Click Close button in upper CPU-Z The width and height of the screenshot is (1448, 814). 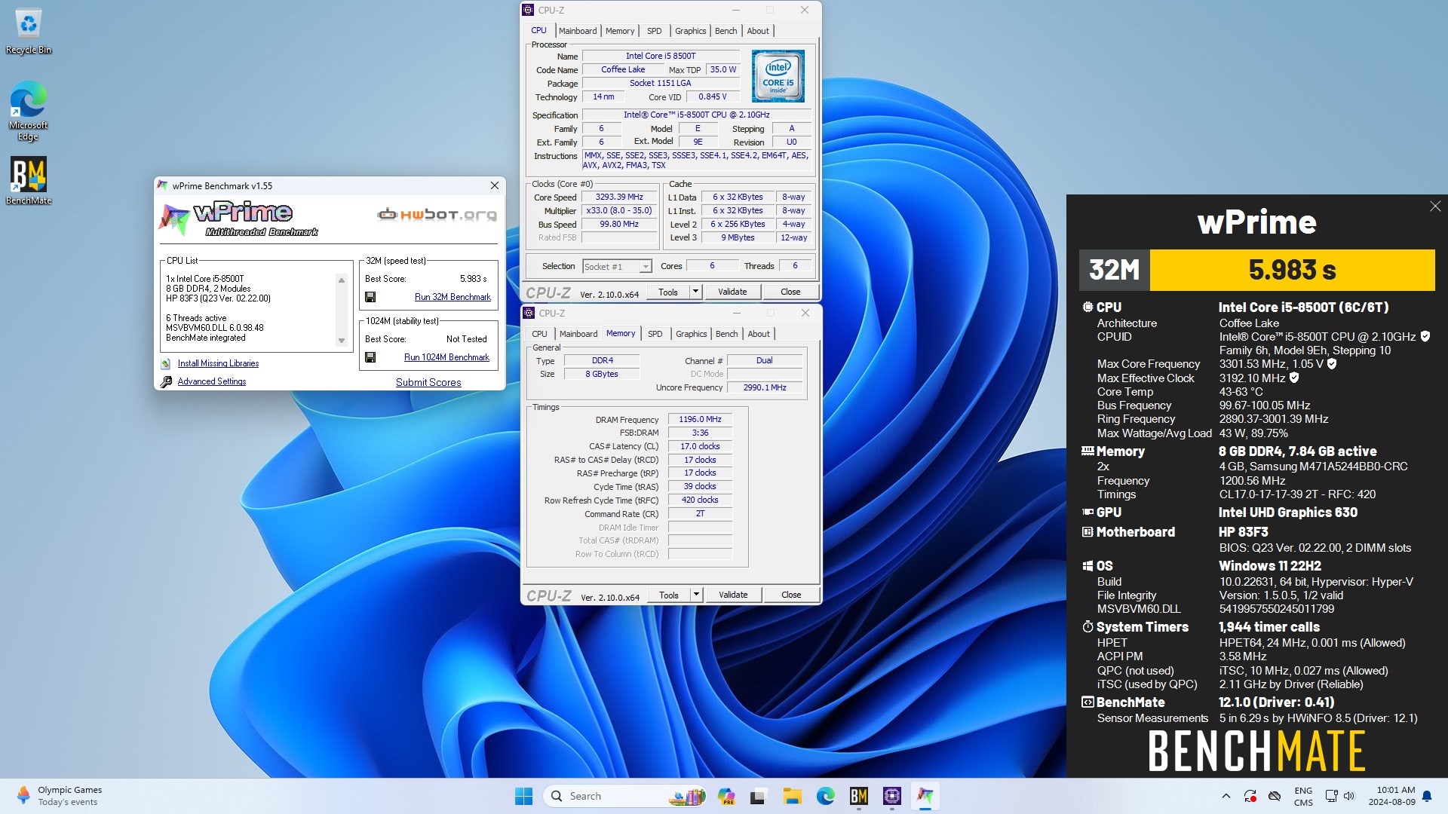(790, 292)
